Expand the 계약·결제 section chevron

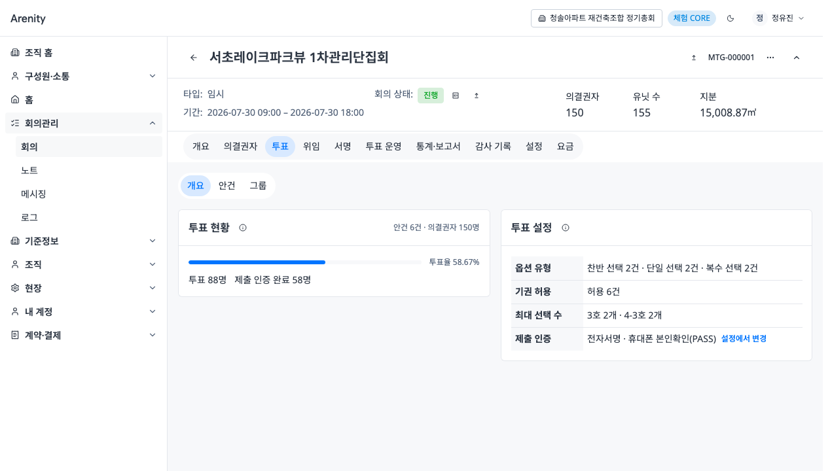point(153,335)
